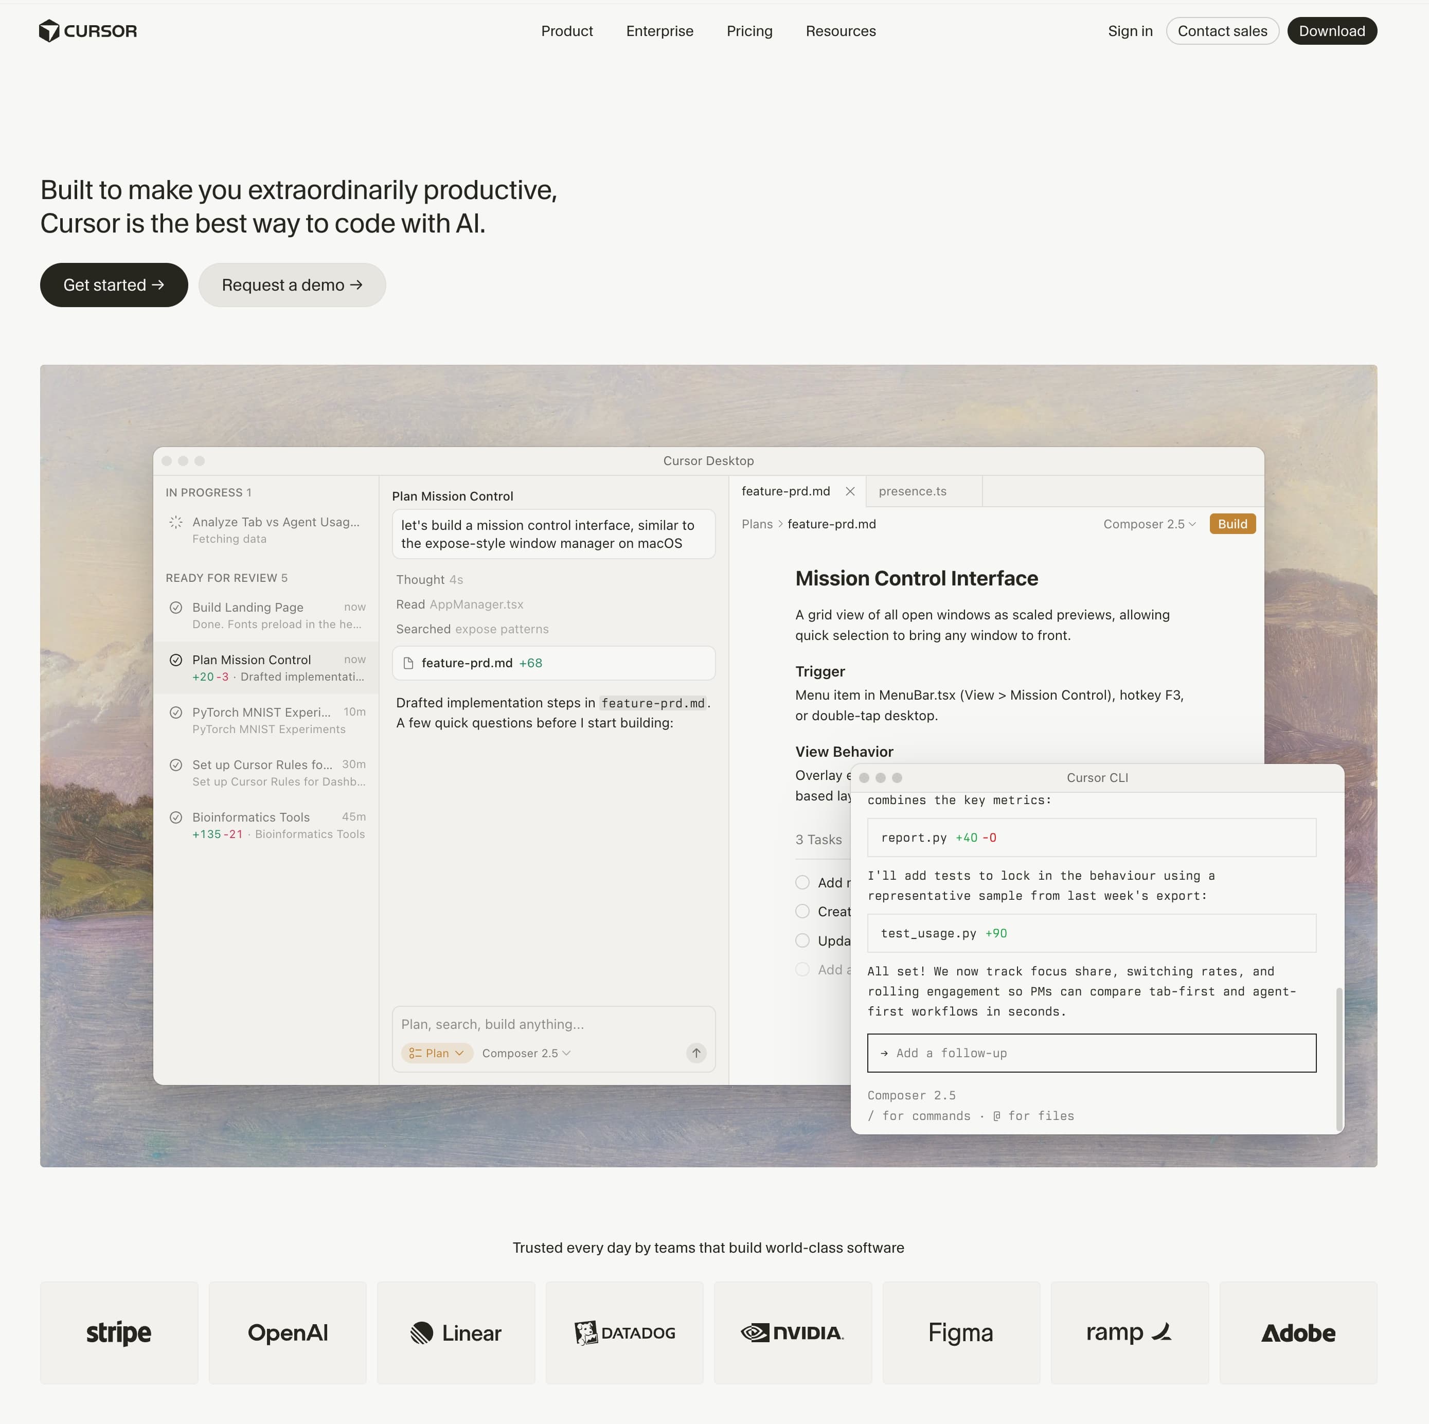Screen dimensions: 1429x1424
Task: Click the send arrow button in chat input
Action: [x=696, y=1053]
